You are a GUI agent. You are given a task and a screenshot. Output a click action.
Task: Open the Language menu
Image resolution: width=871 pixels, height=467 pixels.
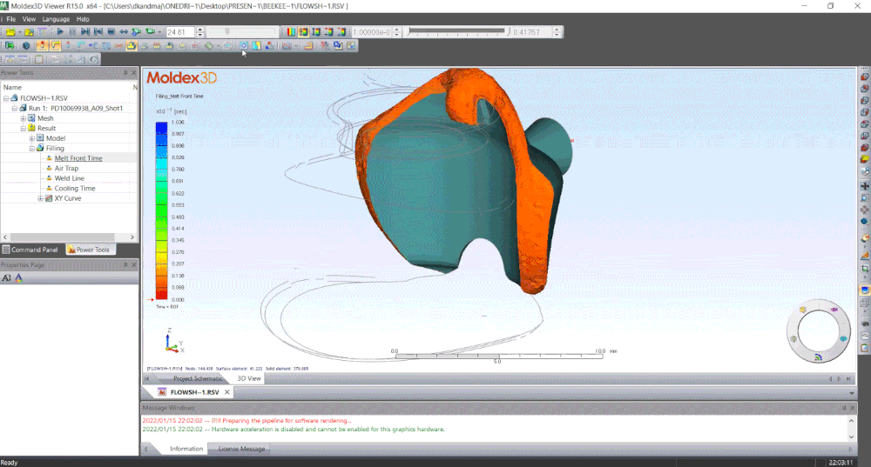click(x=56, y=19)
